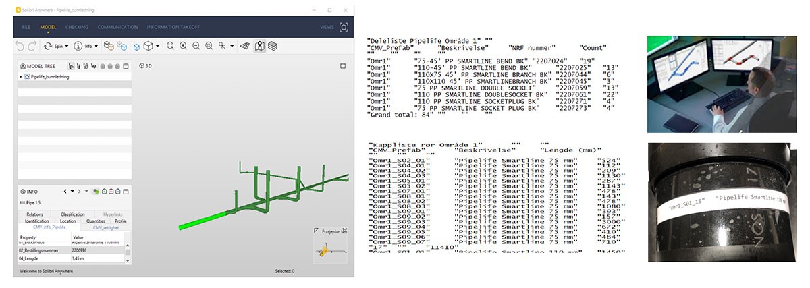Click the zoom-to-fit magnifier icon

(170, 46)
